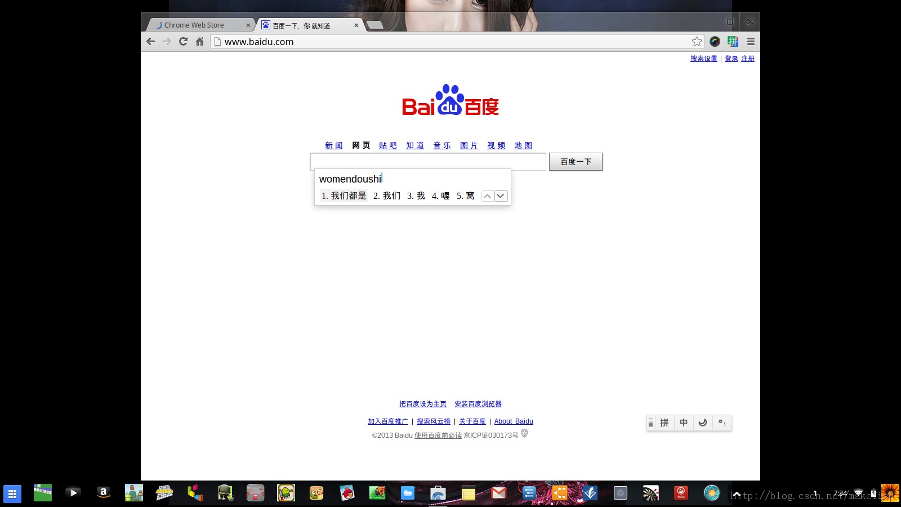Viewport: 901px width, 507px height.
Task: Click the round dark extension icon in toolbar
Action: click(x=715, y=41)
